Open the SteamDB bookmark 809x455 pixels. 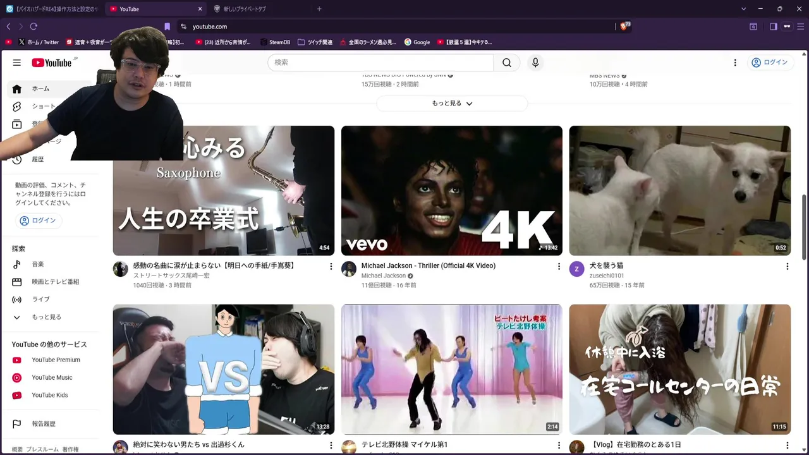pyautogui.click(x=274, y=42)
